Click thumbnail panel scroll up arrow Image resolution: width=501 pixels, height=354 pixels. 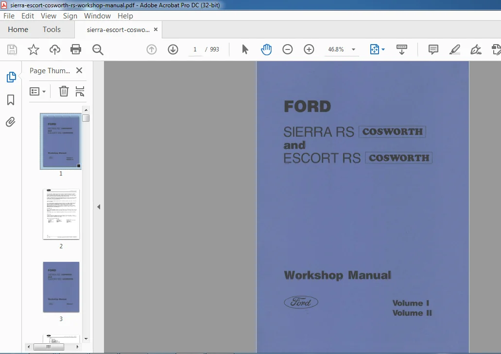(x=86, y=110)
